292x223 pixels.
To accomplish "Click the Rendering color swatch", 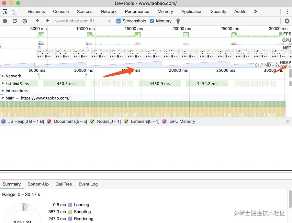I will click(70, 219).
